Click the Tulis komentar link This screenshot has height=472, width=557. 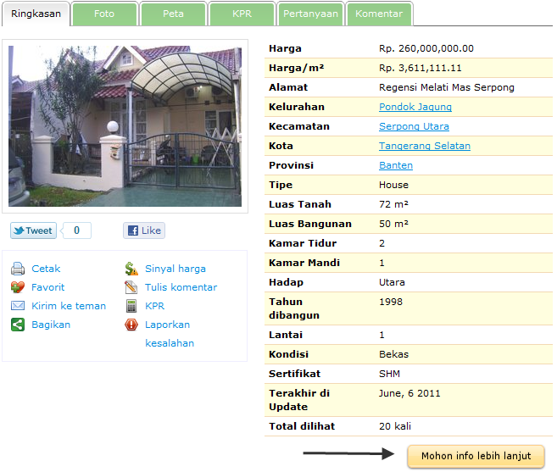[x=181, y=287]
